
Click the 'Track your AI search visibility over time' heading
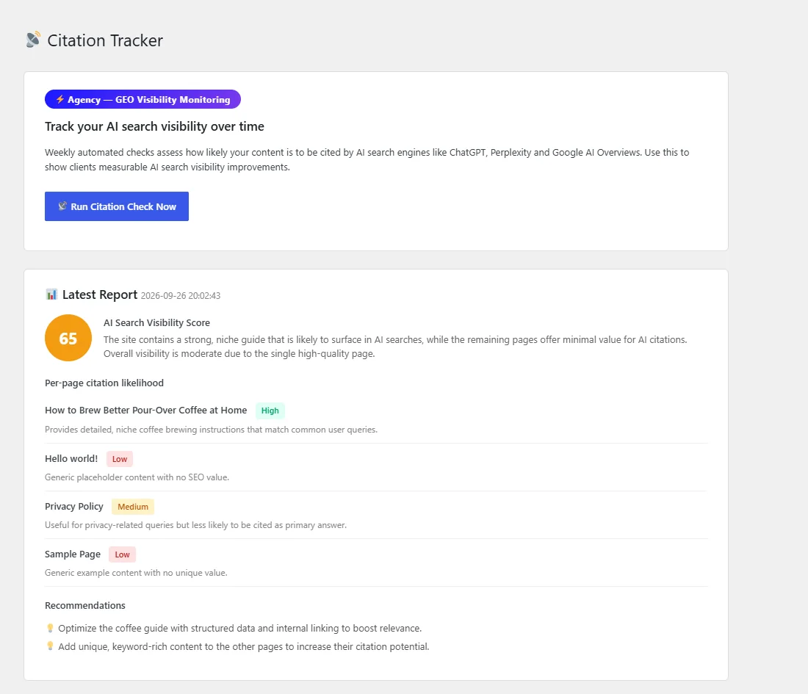pos(154,126)
